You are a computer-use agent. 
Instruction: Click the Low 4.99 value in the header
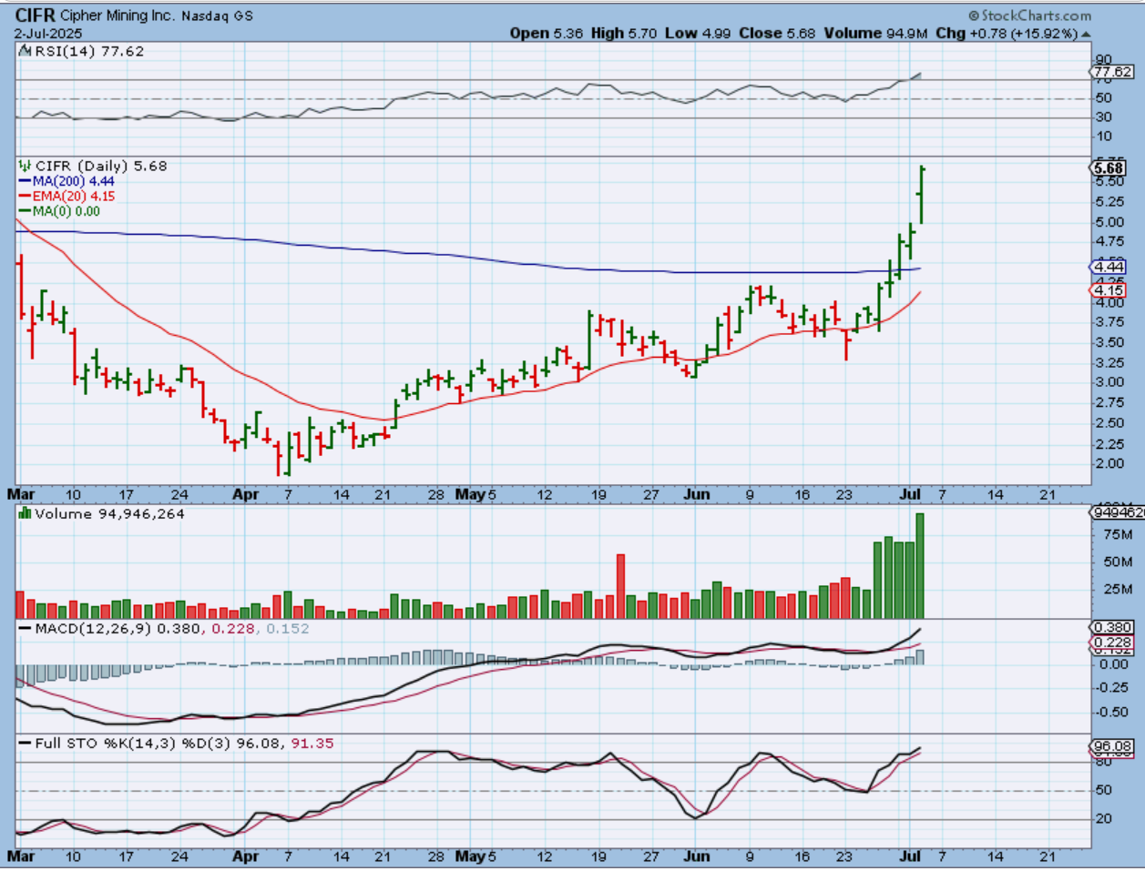tap(698, 34)
